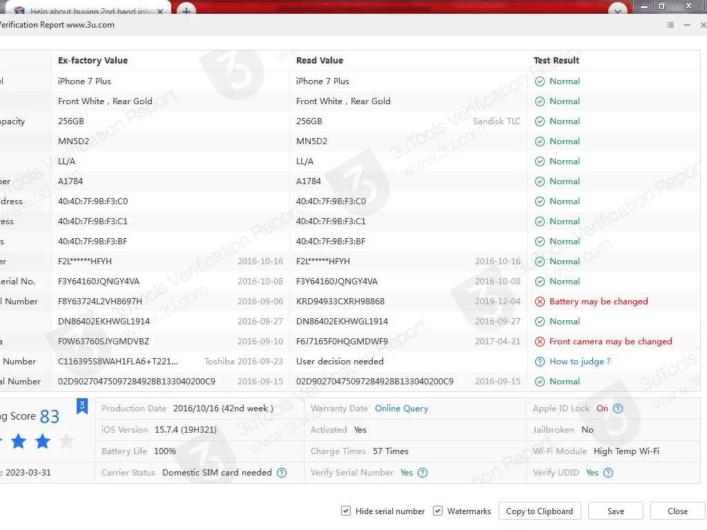Click the Jailbroken No value

pyautogui.click(x=587, y=430)
